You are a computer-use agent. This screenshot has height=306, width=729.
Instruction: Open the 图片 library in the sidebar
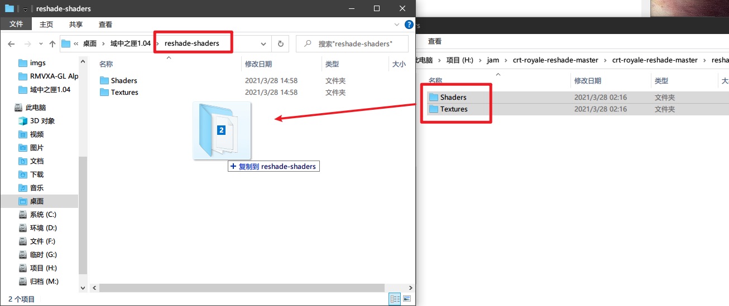click(x=37, y=148)
